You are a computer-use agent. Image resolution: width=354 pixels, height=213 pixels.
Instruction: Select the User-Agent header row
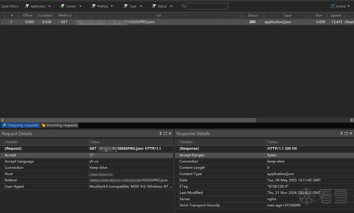pos(87,186)
